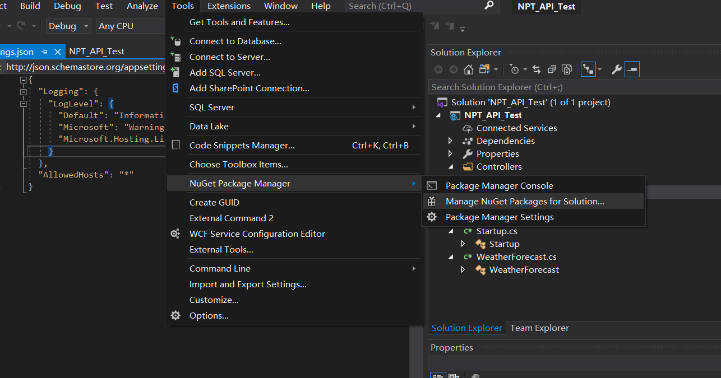Select Choose Toolbox Items

coord(294,164)
